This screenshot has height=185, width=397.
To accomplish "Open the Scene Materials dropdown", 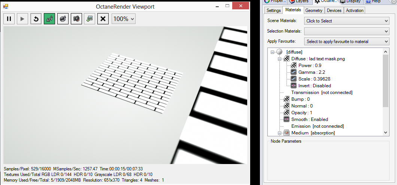I will click(346, 21).
